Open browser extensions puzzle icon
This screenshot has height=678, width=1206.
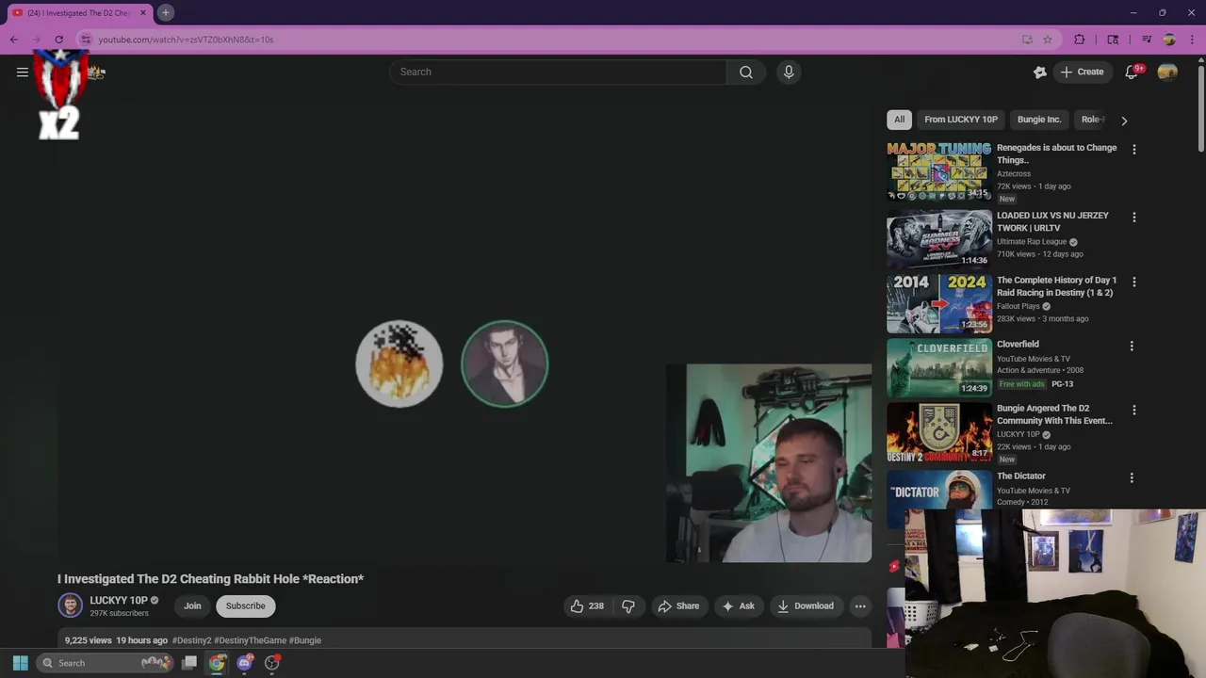click(x=1080, y=40)
